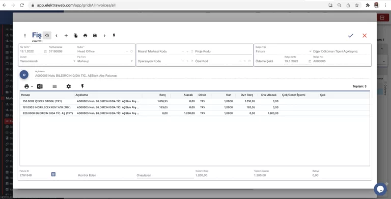The image size is (391, 199).
Task: Refresh the Operasyon Kodu field
Action: click(192, 61)
